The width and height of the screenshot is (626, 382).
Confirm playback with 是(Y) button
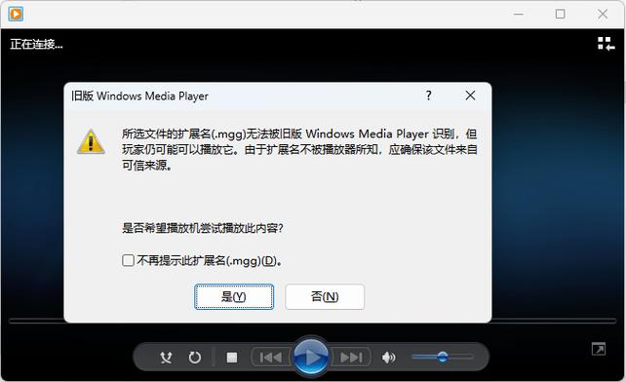(x=234, y=296)
